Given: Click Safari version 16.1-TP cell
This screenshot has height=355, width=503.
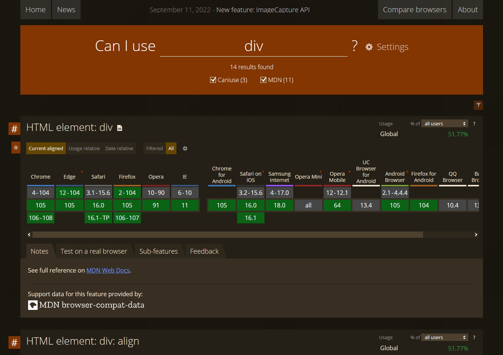Looking at the screenshot, I should click(98, 218).
